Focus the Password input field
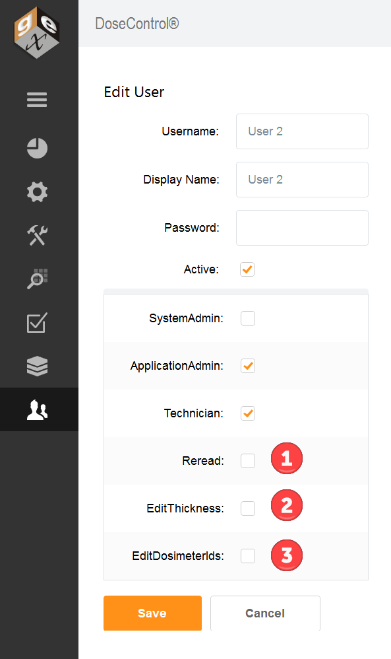The image size is (391, 659). (x=302, y=228)
